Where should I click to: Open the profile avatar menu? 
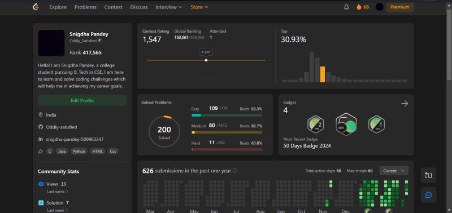click(x=379, y=7)
